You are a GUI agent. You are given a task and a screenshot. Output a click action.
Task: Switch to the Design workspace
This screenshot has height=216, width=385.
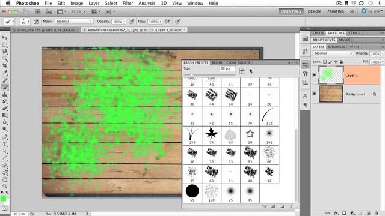tap(314, 11)
